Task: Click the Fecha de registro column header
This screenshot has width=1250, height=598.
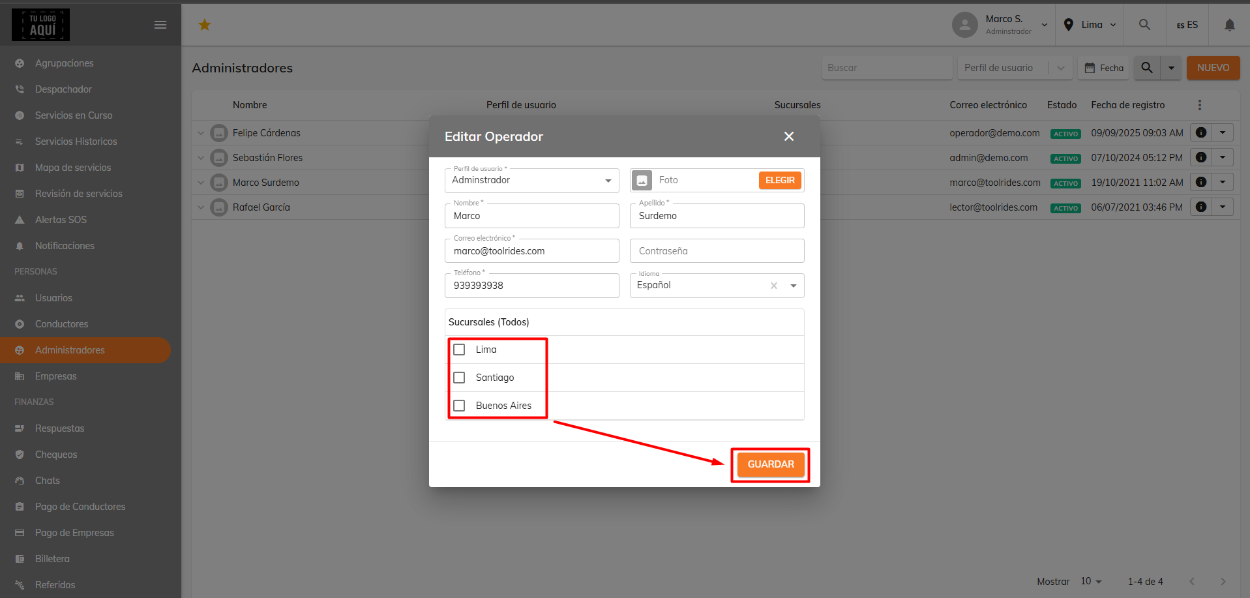Action: click(x=1128, y=105)
